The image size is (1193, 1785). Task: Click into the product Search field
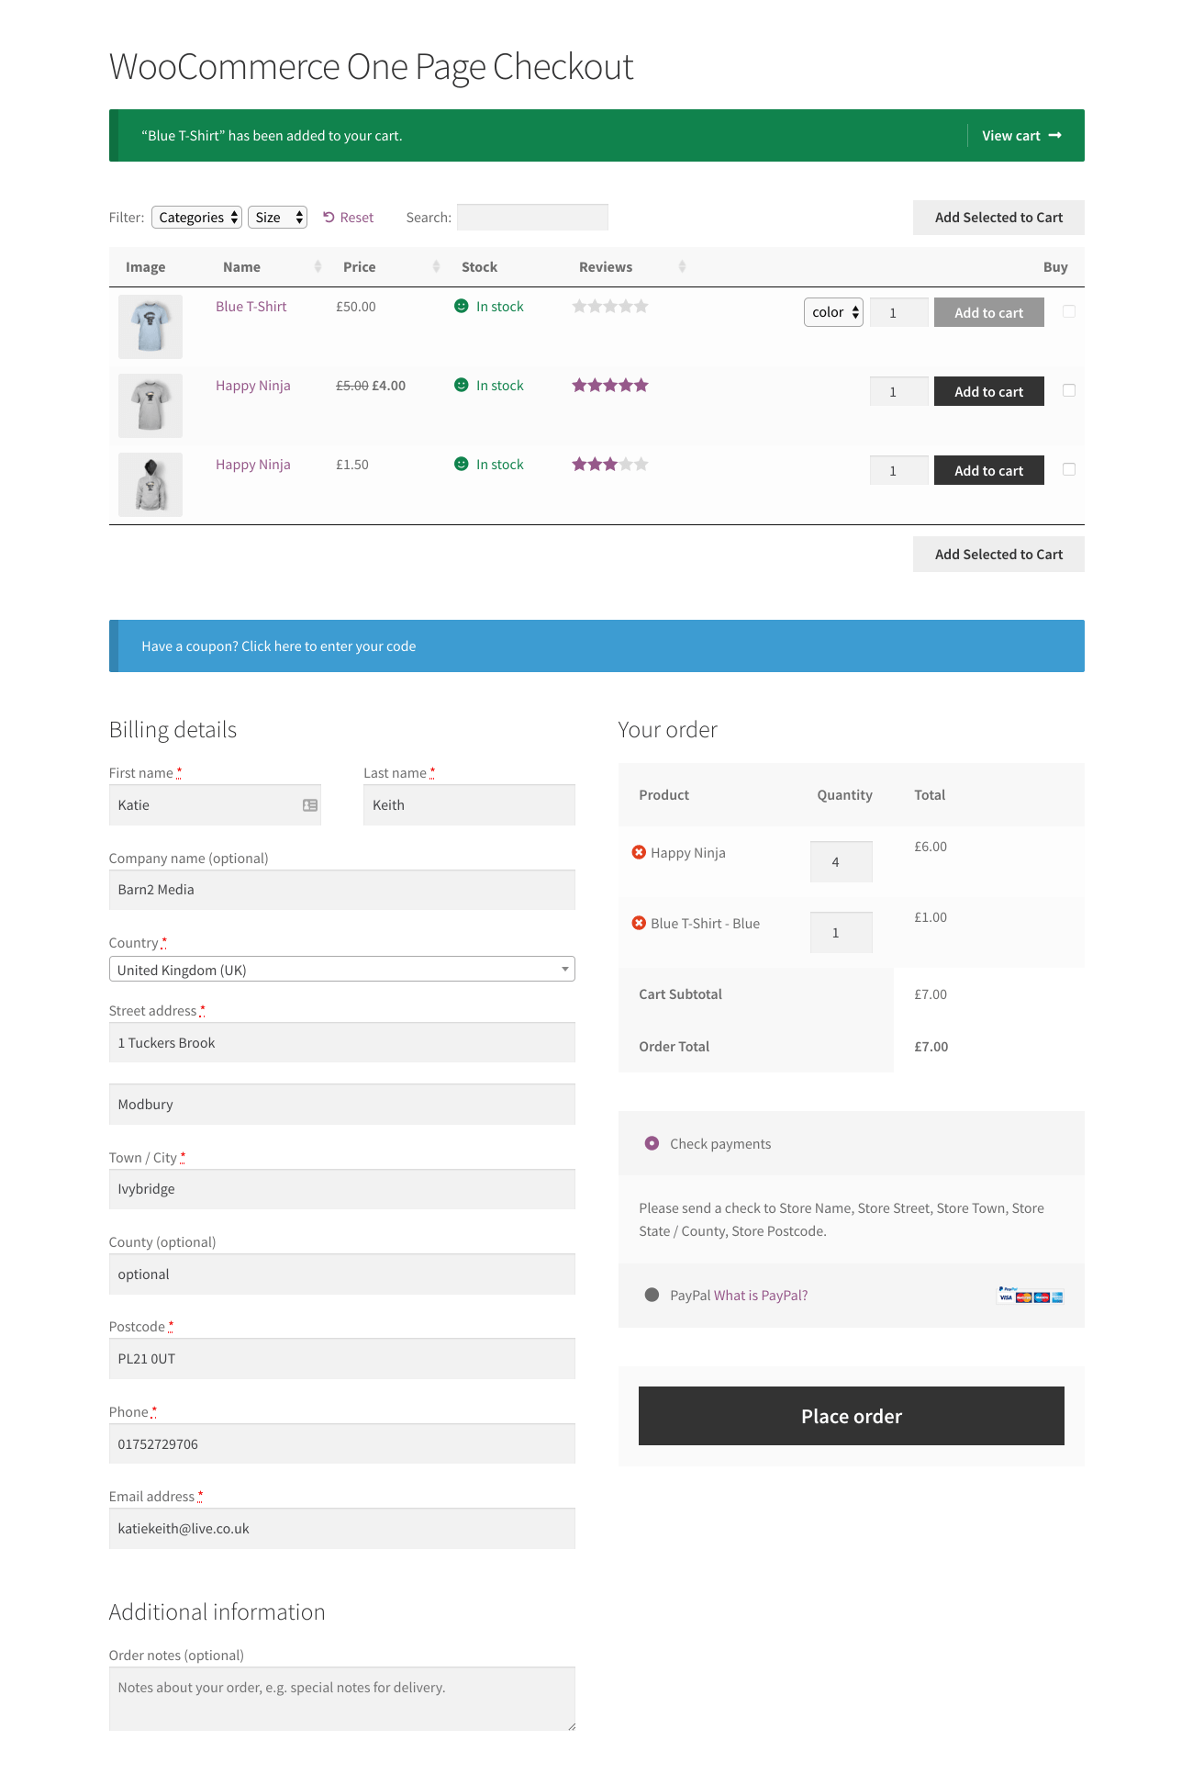point(532,218)
